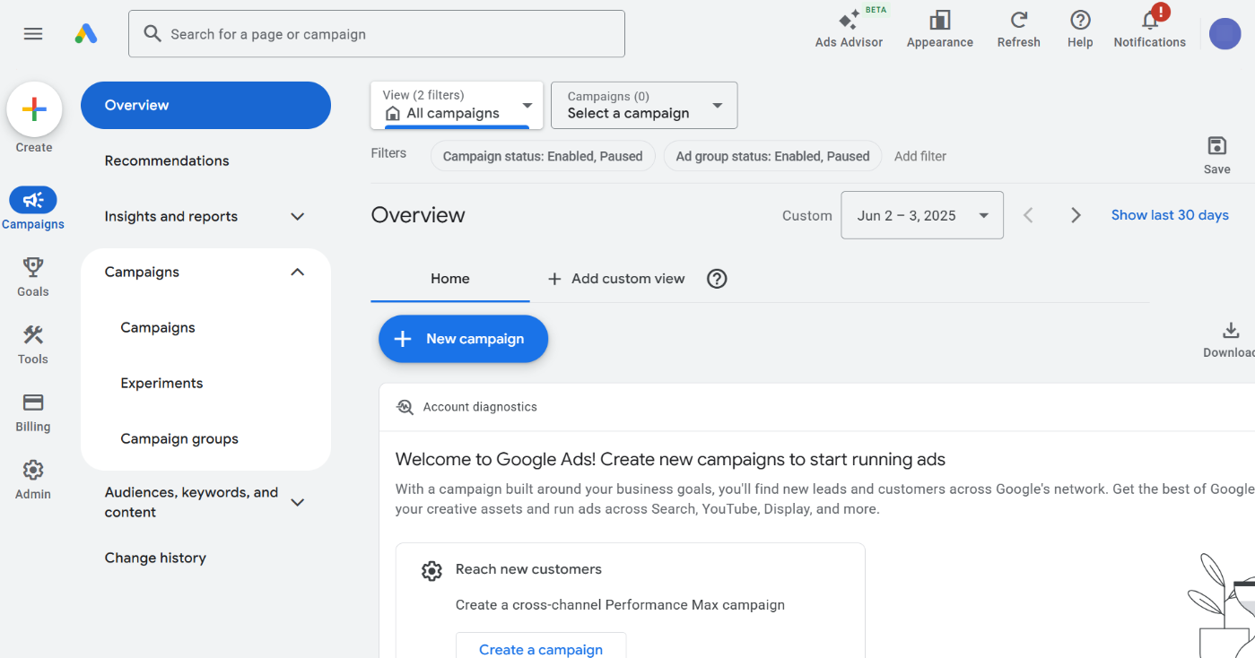Screen dimensions: 1255x658
Task: Click the Appearance icon
Action: click(939, 27)
